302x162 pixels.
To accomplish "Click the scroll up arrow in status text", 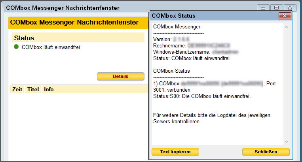I will [287, 27].
